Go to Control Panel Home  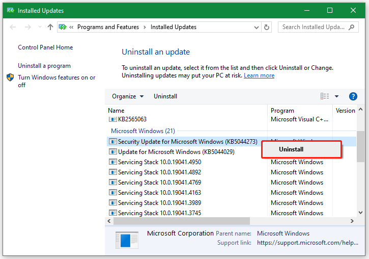click(45, 47)
